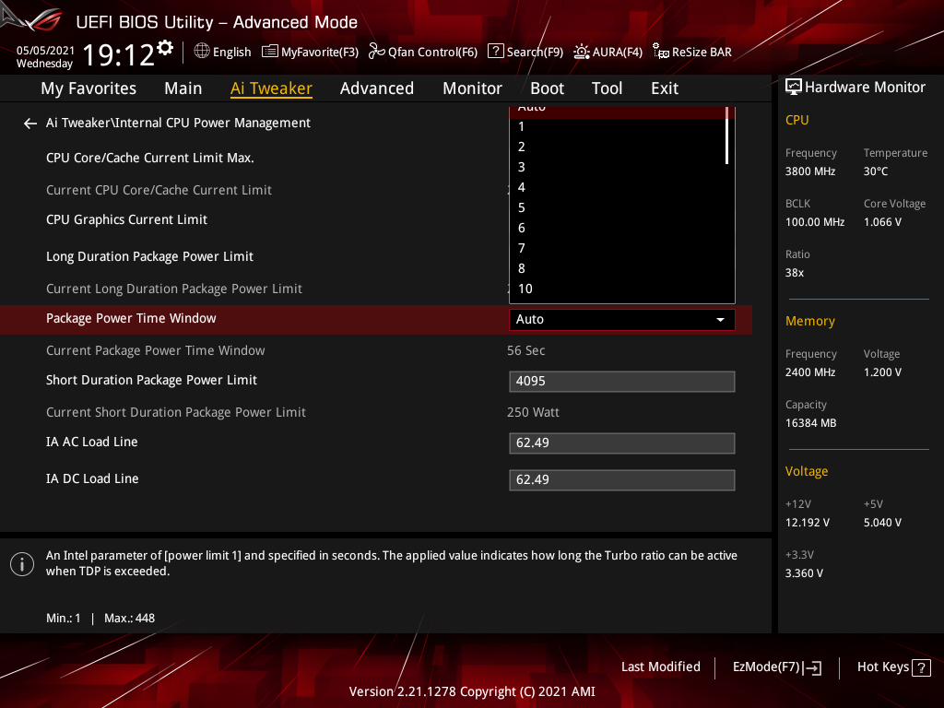Viewport: 944px width, 708px height.
Task: Choose option 5 in the dropdown list
Action: pos(618,208)
